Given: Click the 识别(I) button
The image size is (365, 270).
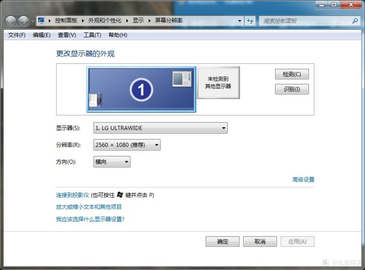Looking at the screenshot, I should tap(292, 89).
